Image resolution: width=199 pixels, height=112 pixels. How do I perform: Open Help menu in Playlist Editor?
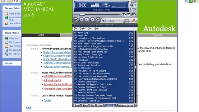click(x=96, y=28)
